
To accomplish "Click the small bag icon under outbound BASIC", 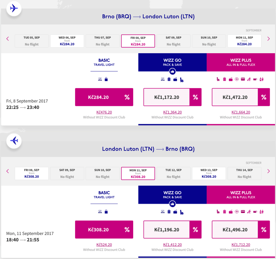I will pyautogui.click(x=106, y=79).
